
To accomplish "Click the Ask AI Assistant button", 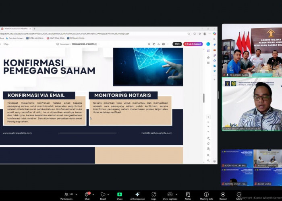I will pos(193,44).
